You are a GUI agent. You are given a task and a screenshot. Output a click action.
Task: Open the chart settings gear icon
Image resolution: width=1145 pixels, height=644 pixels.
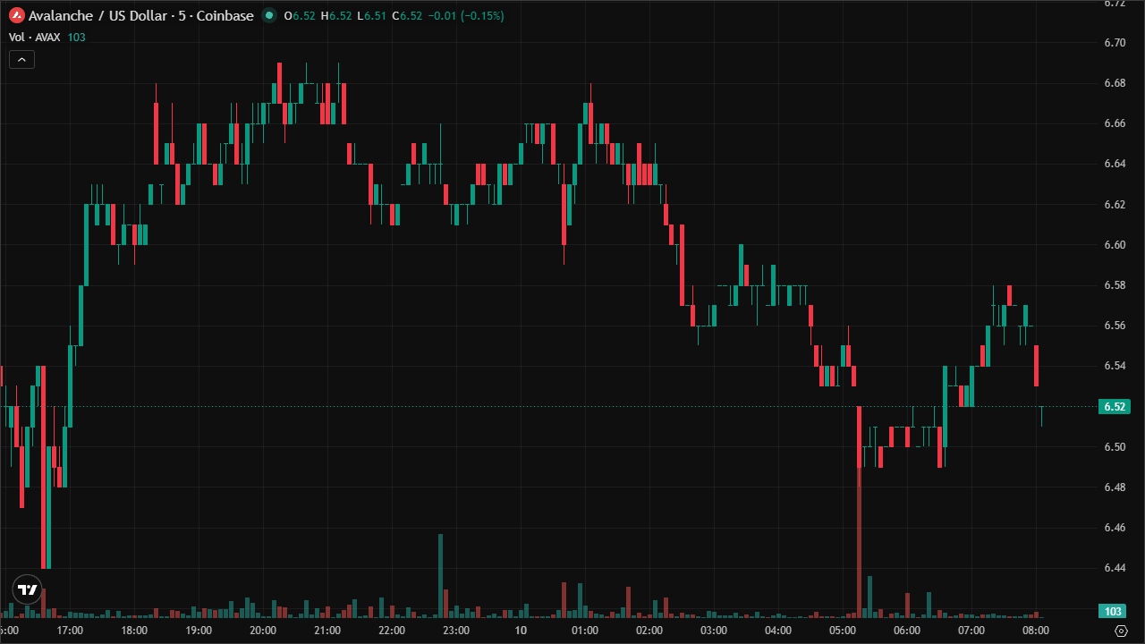pos(1121,631)
